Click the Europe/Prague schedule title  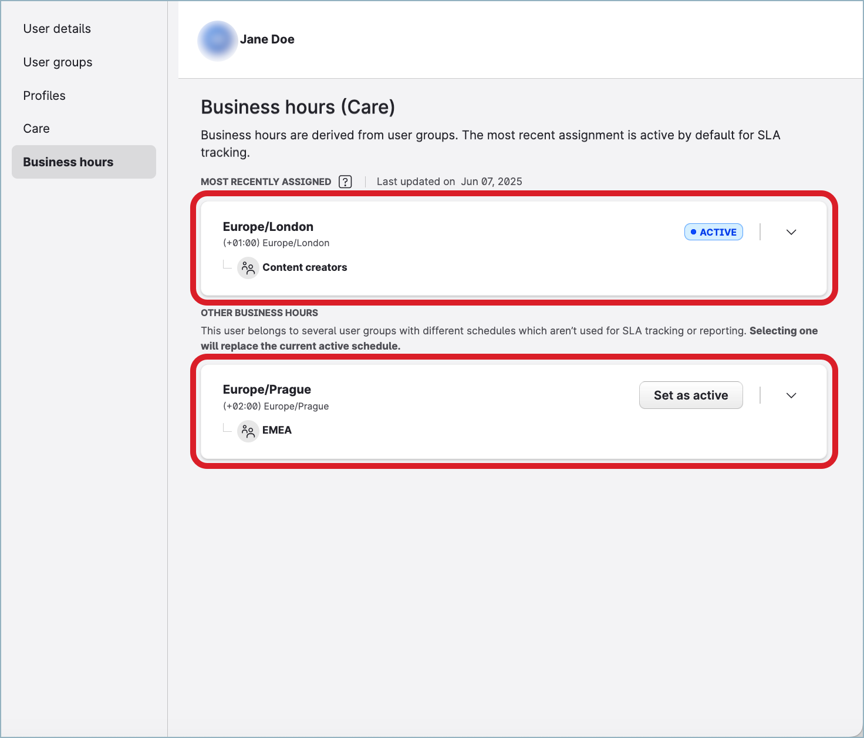(266, 390)
